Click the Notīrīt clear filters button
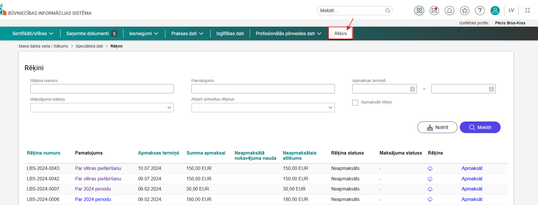Image resolution: width=538 pixels, height=205 pixels. pos(437,127)
